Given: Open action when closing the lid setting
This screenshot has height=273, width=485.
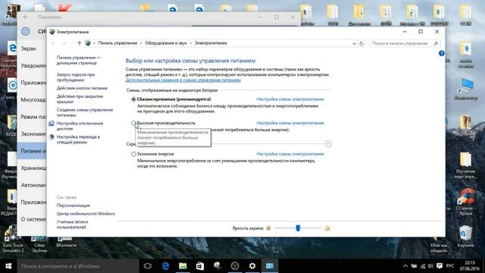Looking at the screenshot, I should coord(80,99).
